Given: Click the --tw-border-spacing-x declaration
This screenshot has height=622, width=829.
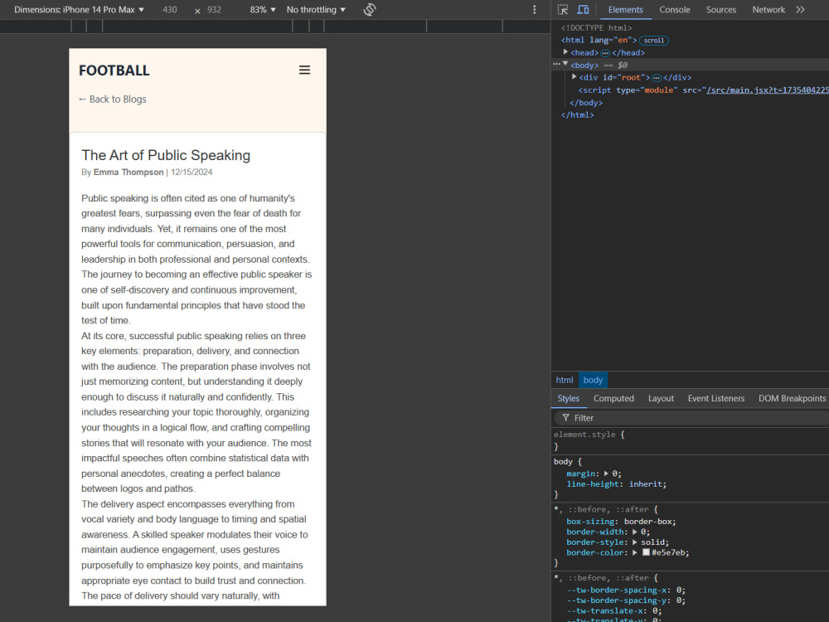Looking at the screenshot, I should (626, 590).
